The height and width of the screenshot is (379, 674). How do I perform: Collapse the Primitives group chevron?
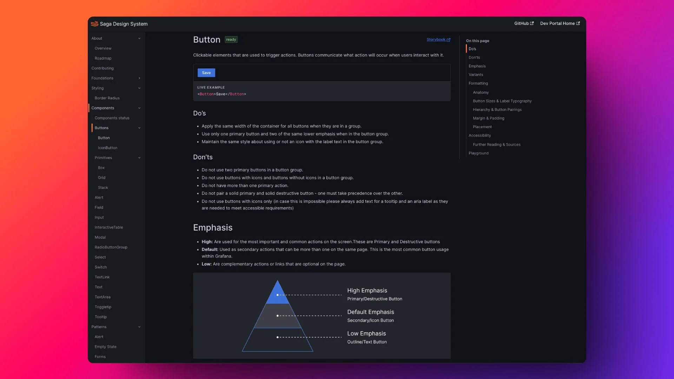coord(139,158)
